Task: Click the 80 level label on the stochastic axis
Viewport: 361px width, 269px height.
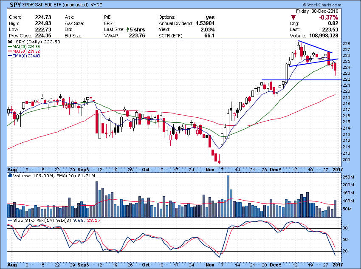Action: point(345,228)
